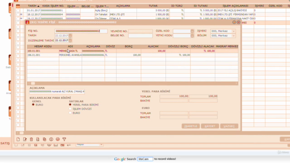Click the printer icon in toolbar

coord(58,139)
